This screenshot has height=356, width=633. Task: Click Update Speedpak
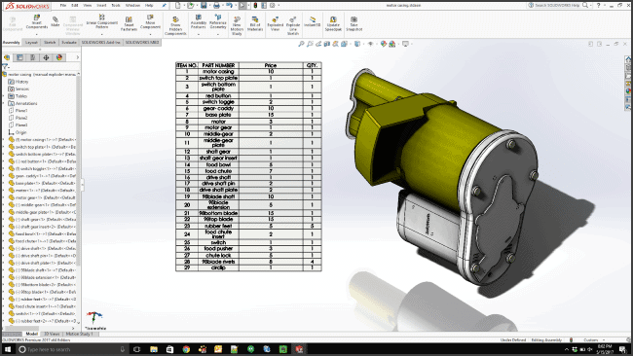333,23
